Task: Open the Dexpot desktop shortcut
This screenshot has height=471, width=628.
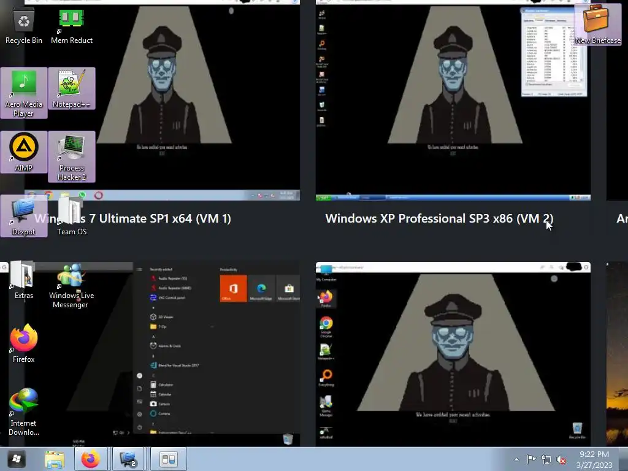Action: click(24, 216)
